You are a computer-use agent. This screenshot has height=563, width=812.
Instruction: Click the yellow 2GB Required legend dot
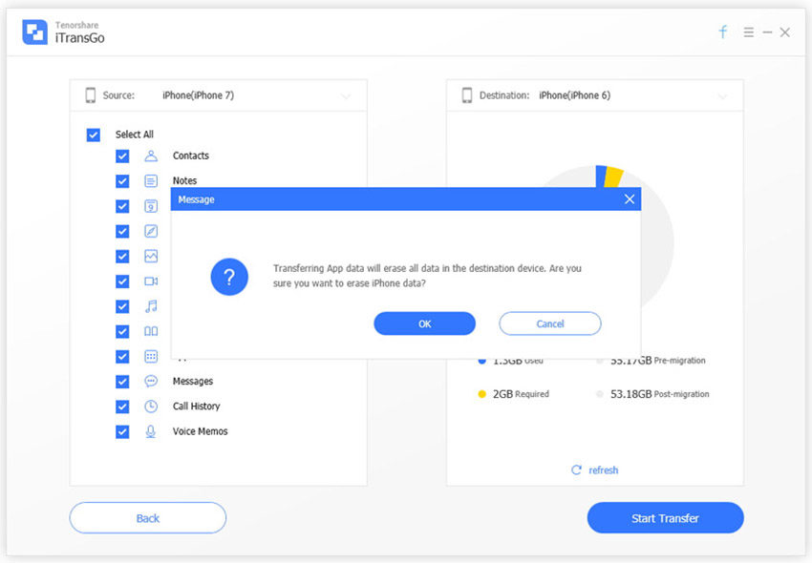click(x=482, y=394)
